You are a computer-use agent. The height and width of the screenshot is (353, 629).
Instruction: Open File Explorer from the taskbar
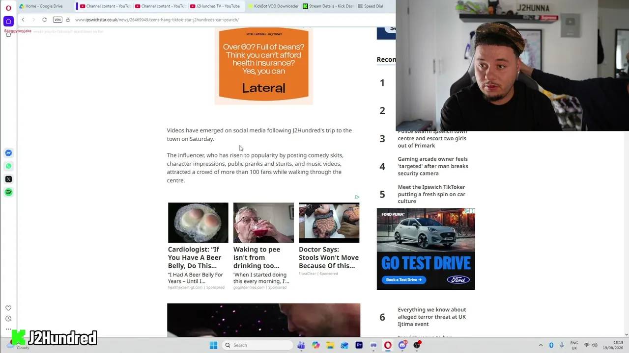click(x=330, y=345)
